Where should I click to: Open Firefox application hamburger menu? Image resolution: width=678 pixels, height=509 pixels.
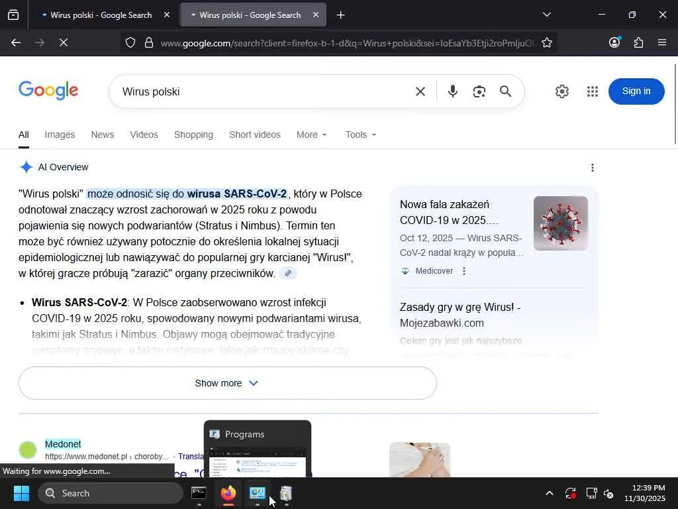click(x=662, y=42)
